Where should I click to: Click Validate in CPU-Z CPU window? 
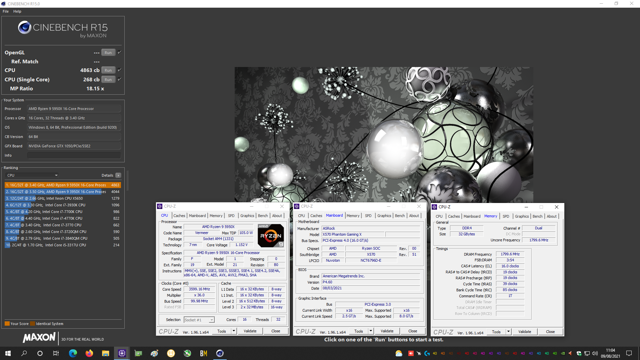click(x=250, y=331)
